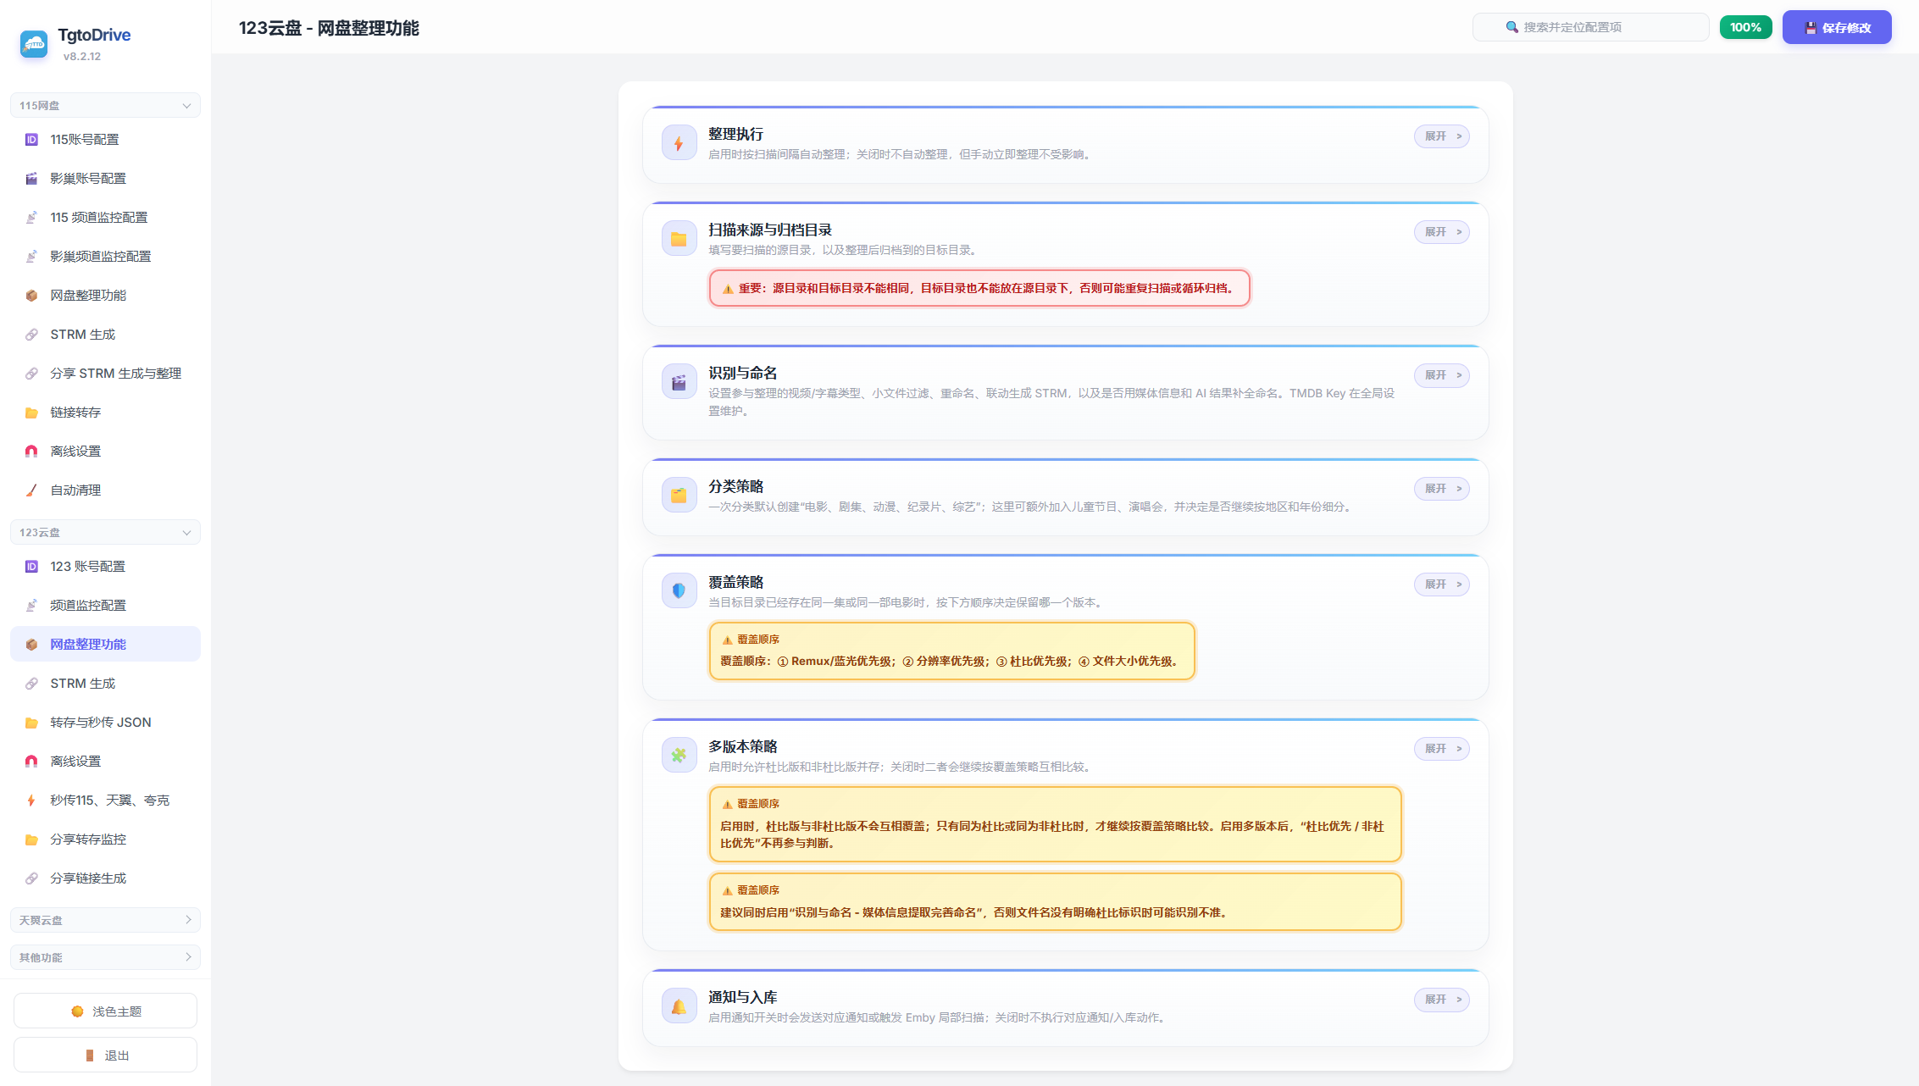
Task: Click the 100% badge
Action: click(1745, 27)
